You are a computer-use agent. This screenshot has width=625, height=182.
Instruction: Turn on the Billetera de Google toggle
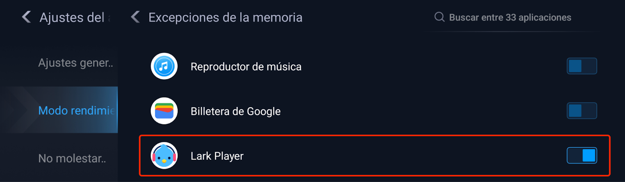tap(582, 111)
